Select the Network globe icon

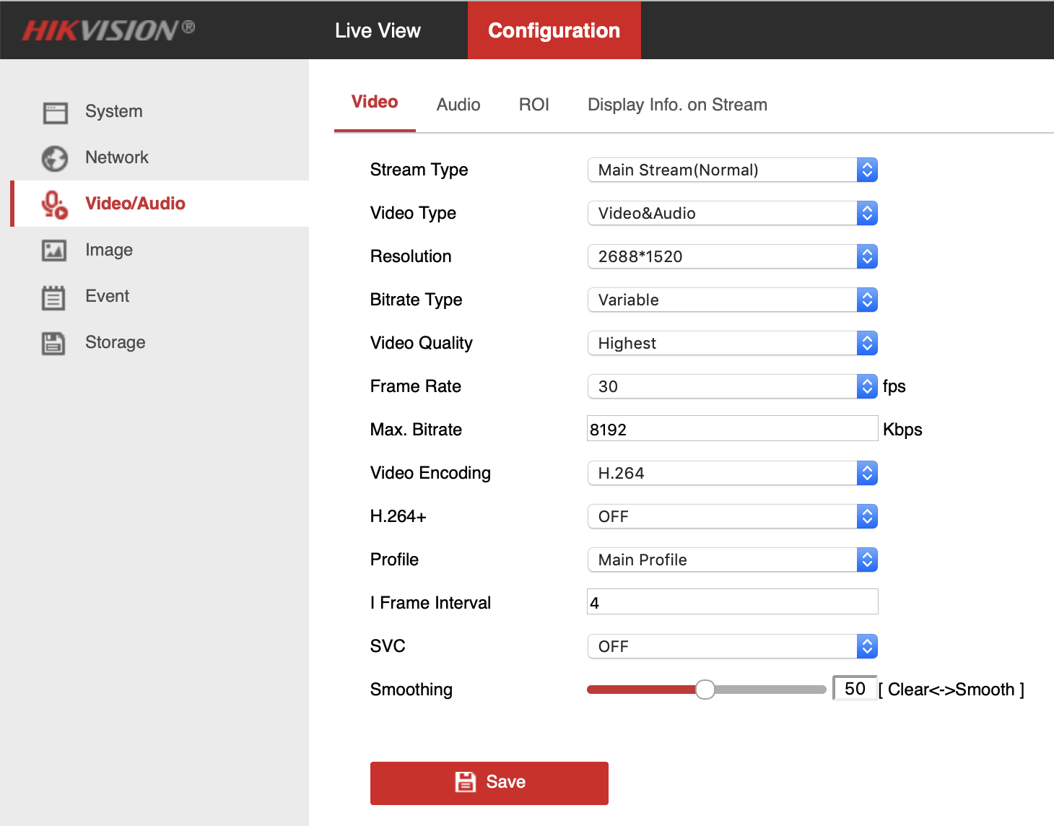54,157
